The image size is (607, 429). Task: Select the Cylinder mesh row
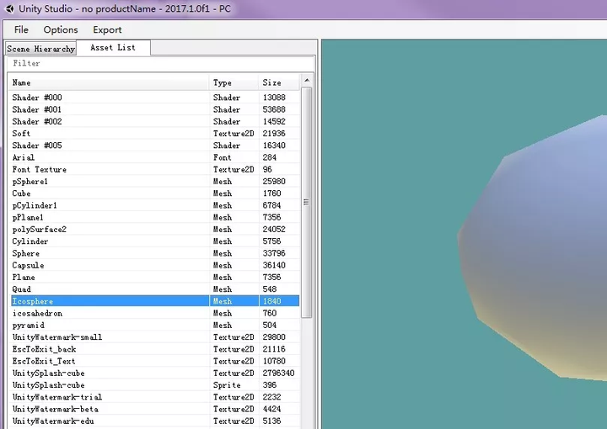[x=155, y=241]
